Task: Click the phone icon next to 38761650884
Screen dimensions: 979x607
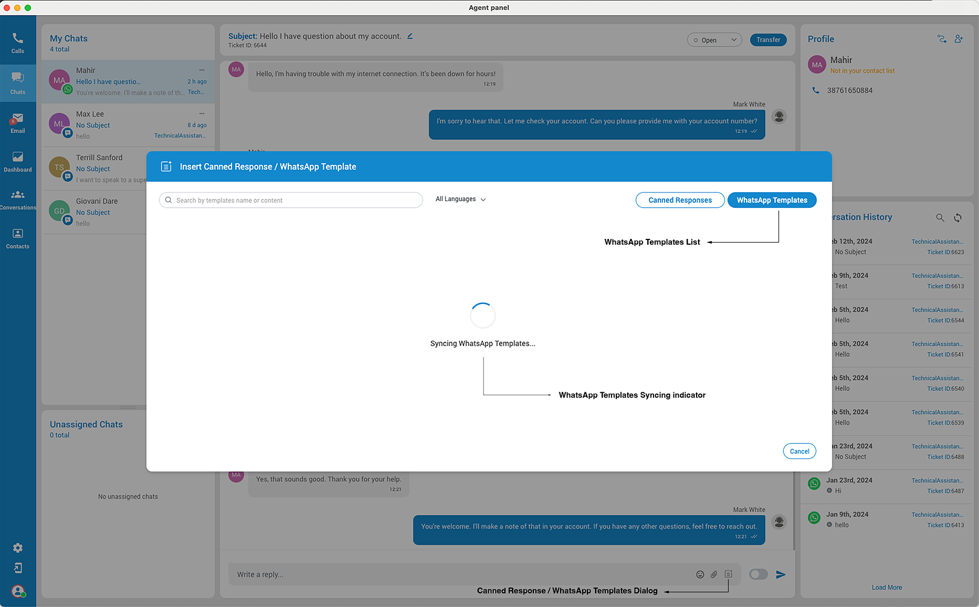Action: [x=816, y=90]
